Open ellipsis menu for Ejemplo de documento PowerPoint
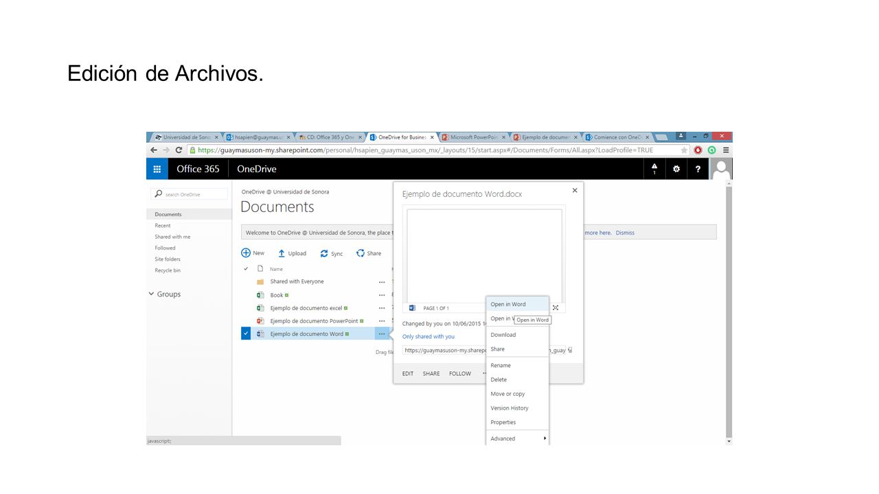 point(382,321)
